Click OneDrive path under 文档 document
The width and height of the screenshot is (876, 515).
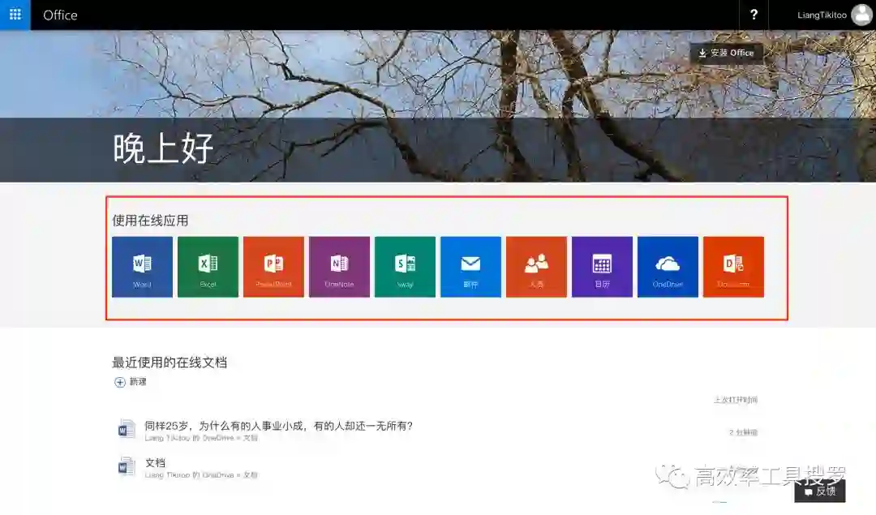pyautogui.click(x=201, y=474)
